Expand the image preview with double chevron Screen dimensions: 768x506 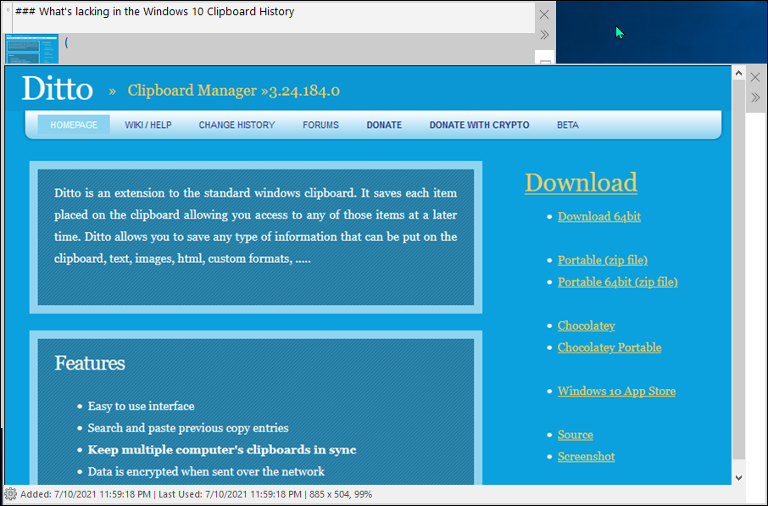755,97
